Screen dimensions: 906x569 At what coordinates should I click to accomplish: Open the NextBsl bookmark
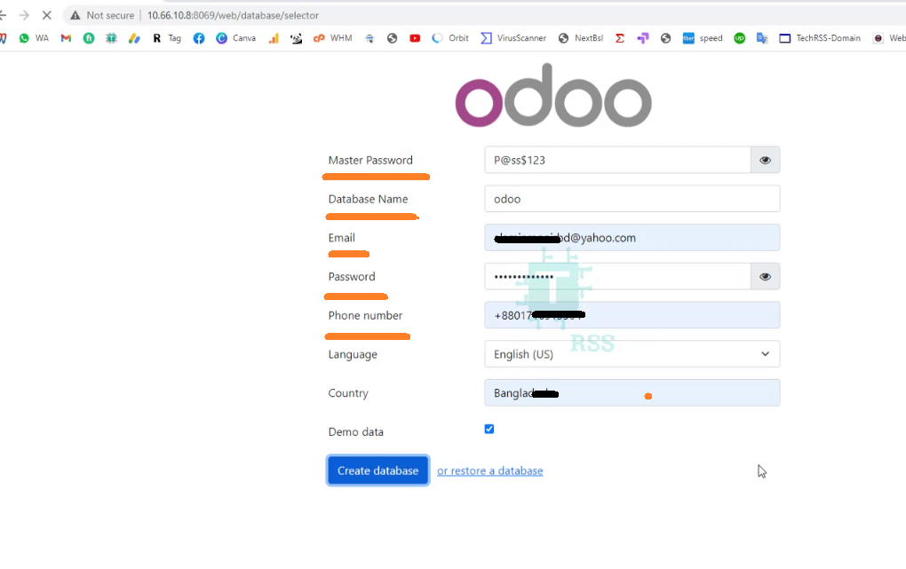(581, 38)
